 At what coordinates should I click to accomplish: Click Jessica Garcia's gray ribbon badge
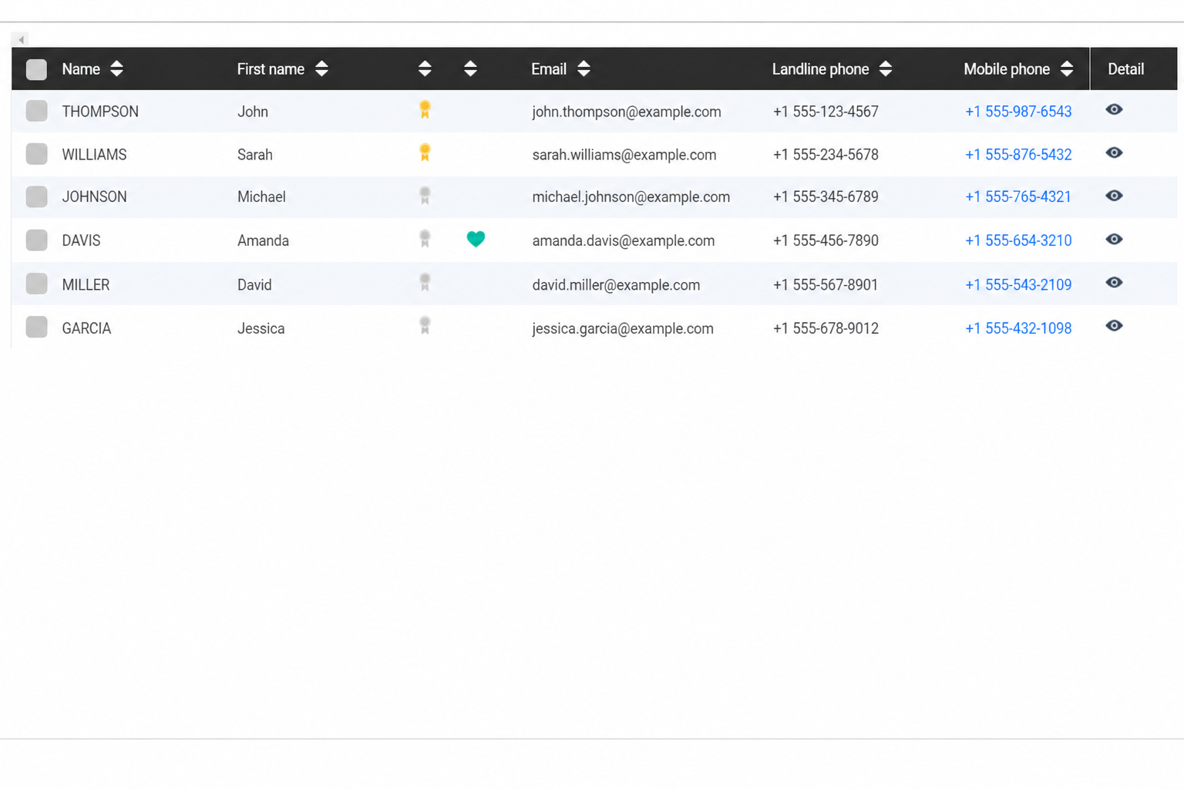425,325
